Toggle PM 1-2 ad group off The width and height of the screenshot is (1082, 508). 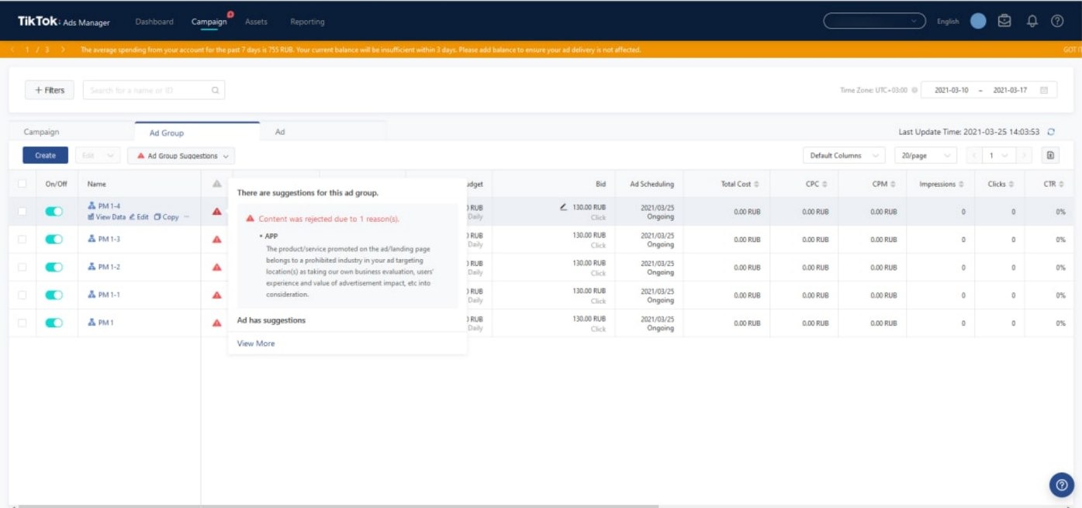54,267
